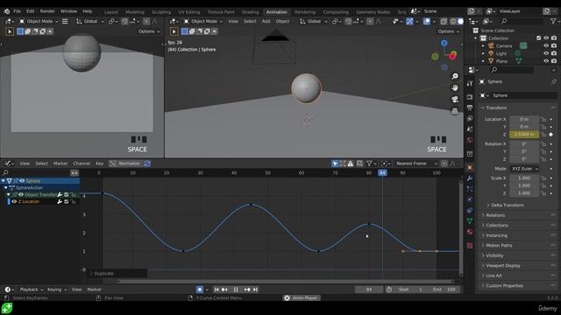Open graph editor type dropdown icon
This screenshot has height=315, width=561.
point(9,164)
